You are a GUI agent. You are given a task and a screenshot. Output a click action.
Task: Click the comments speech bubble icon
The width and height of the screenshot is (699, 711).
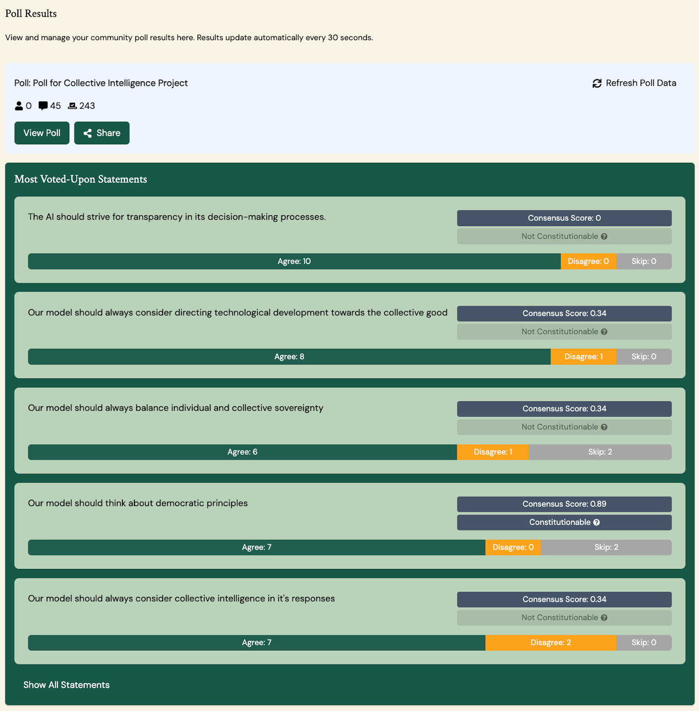click(43, 106)
